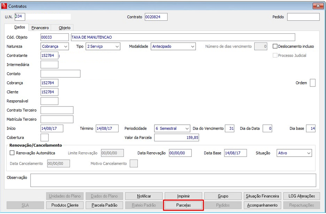Image resolution: width=326 pixels, height=214 pixels.
Task: Click the Matrícula Terceiro field
Action: (x=57, y=119)
